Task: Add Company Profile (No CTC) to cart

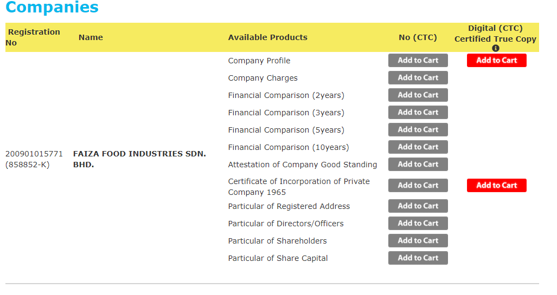Action: [x=418, y=60]
